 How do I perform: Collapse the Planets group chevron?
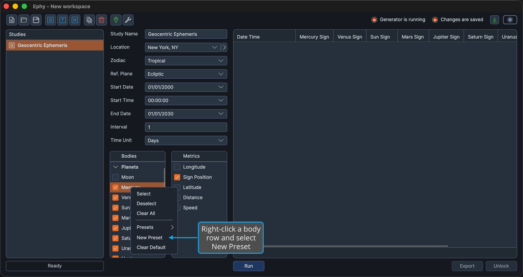(x=116, y=167)
